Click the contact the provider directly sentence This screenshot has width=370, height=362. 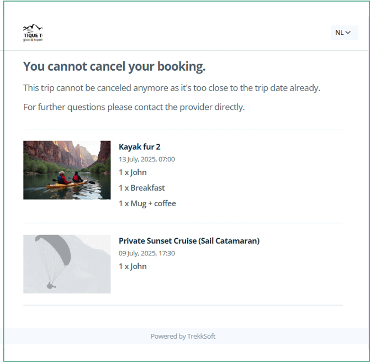coord(134,107)
